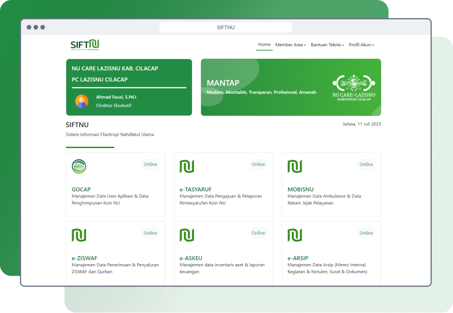Select Home in the navigation menu

pyautogui.click(x=264, y=44)
